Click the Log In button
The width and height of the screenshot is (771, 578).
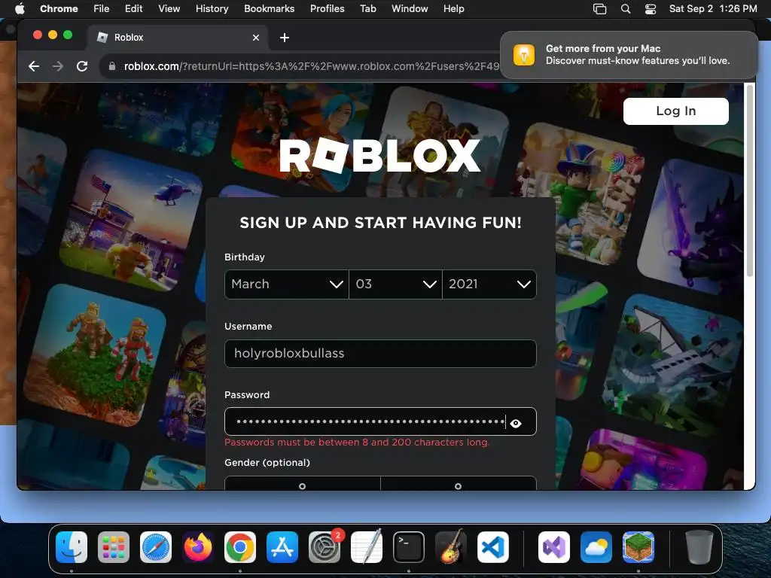[x=675, y=111]
